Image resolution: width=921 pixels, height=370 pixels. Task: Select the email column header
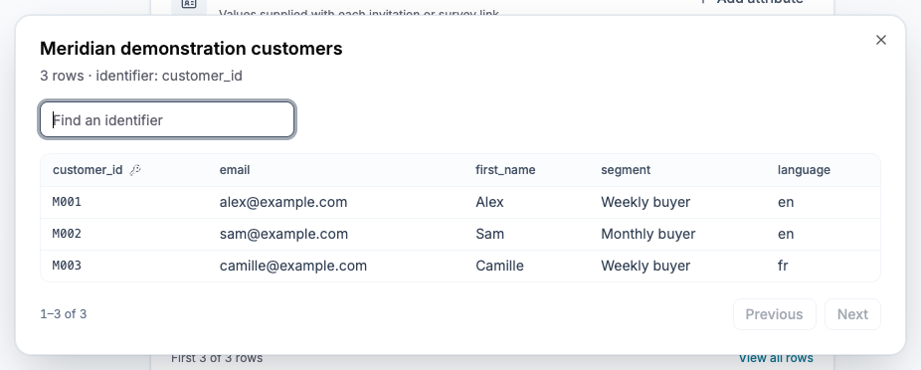(x=235, y=170)
